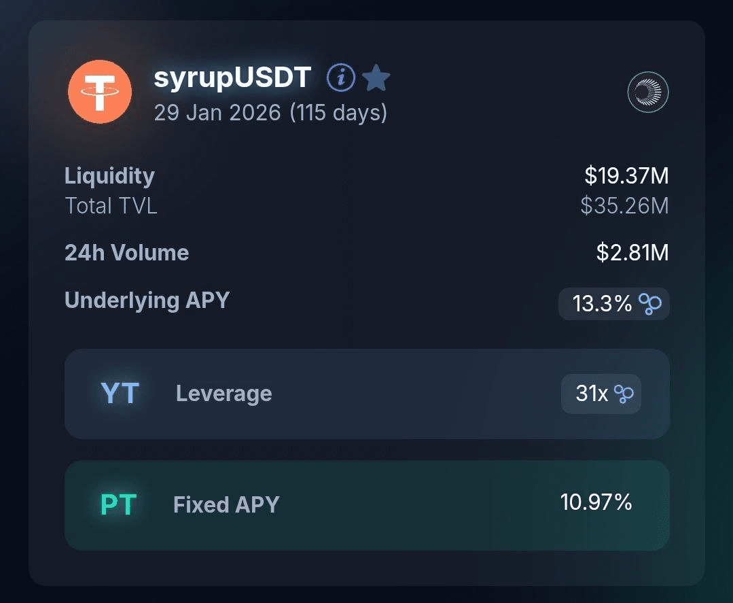Click the blue YT token label

pyautogui.click(x=120, y=394)
